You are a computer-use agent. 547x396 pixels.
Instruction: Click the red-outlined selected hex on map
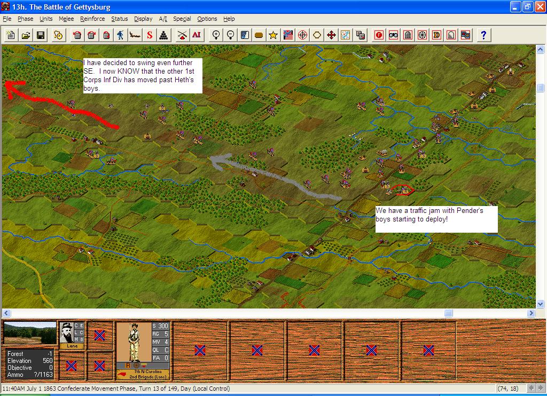403,190
